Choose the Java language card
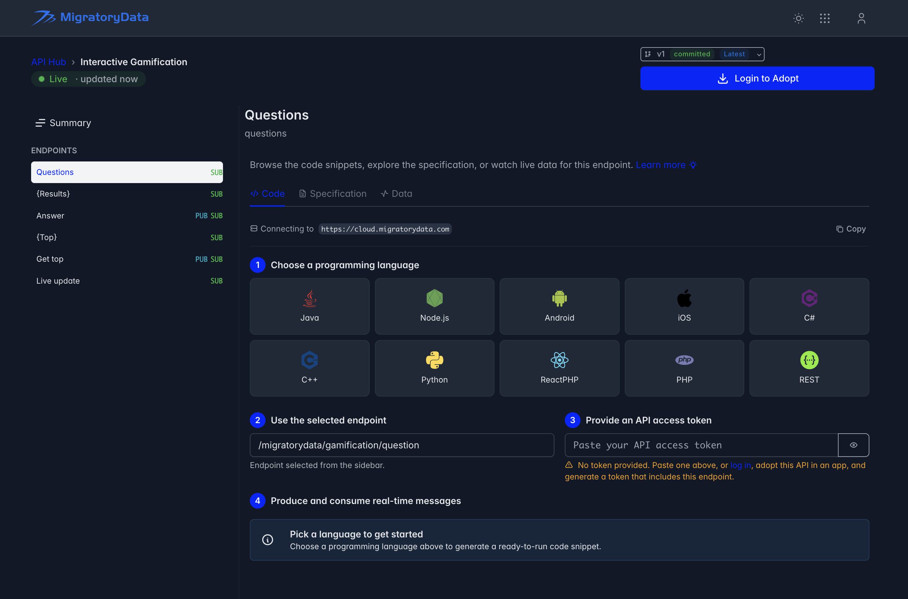908x599 pixels. 309,306
